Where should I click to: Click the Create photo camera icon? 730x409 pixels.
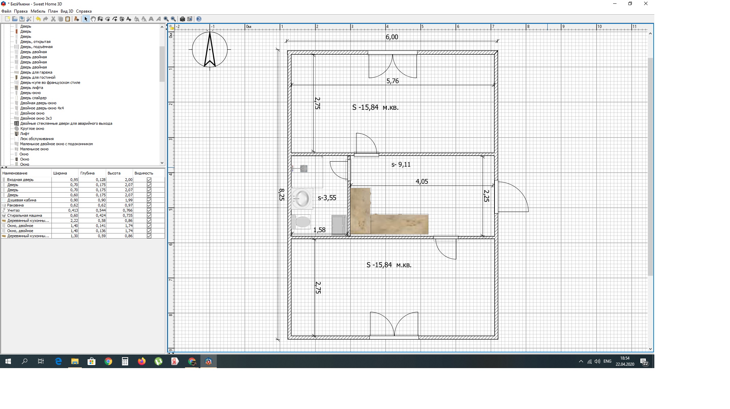click(182, 19)
